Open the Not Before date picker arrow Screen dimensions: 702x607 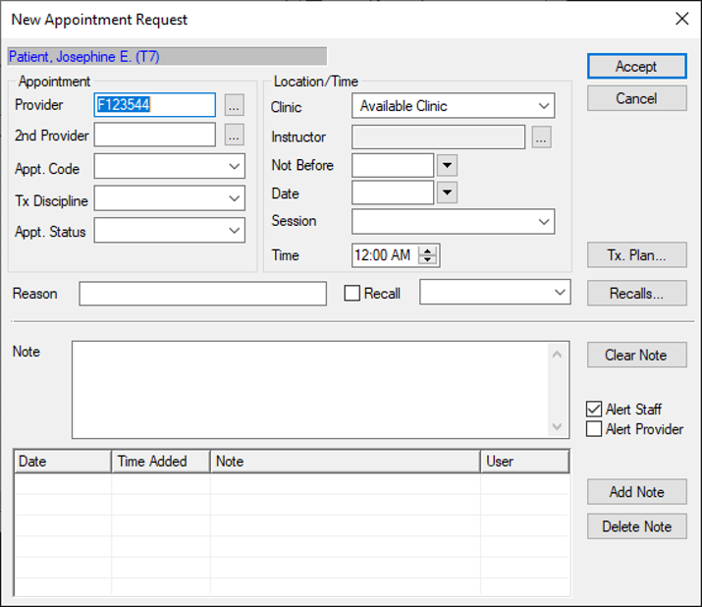(x=447, y=165)
